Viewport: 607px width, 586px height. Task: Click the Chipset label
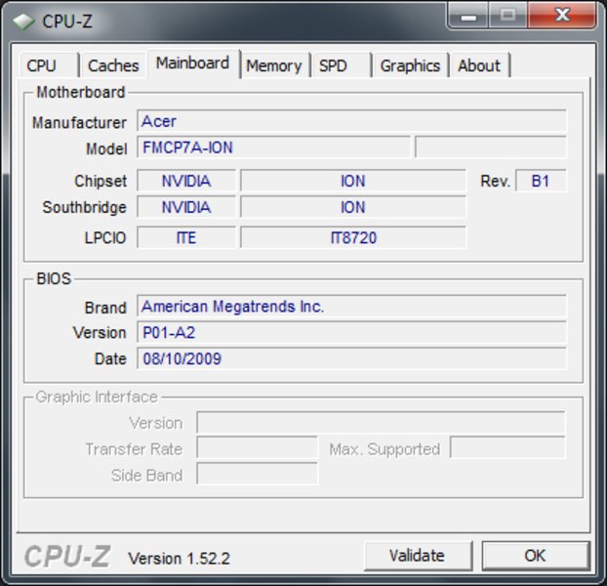[101, 182]
